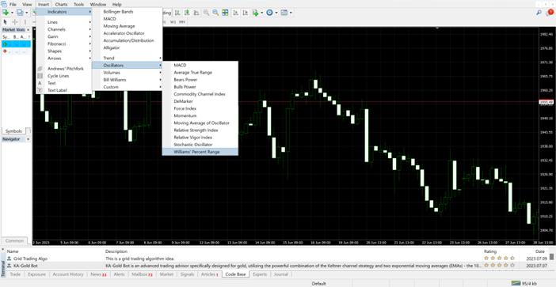Open dropdown arrow next to Profiles icon
This screenshot has height=287, width=556.
pos(27,13)
